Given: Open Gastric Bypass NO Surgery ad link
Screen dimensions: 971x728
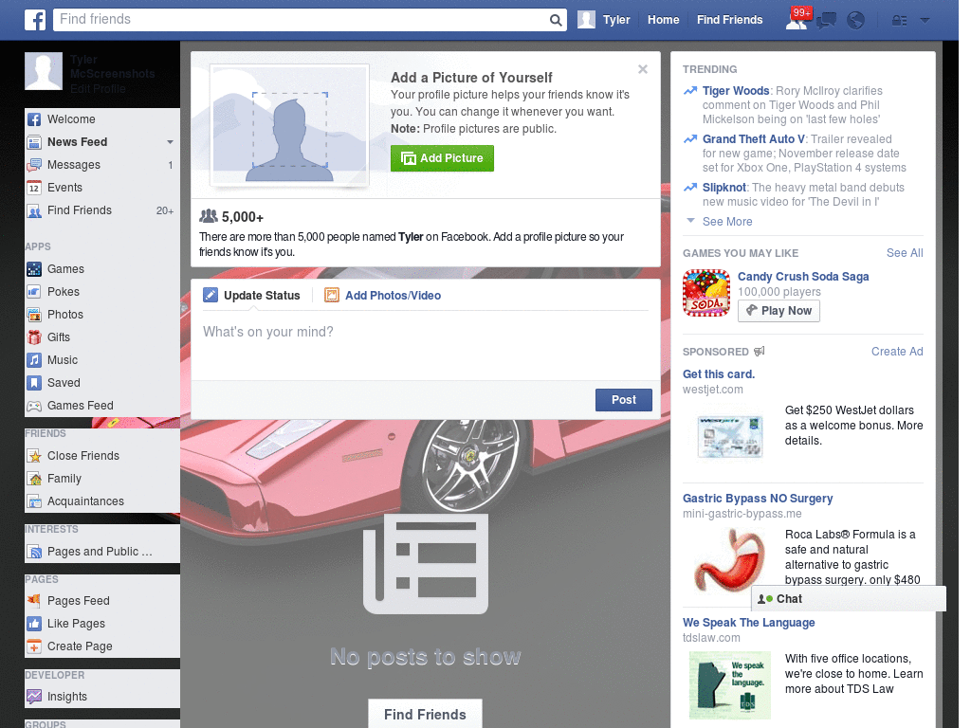Looking at the screenshot, I should pyautogui.click(x=758, y=499).
